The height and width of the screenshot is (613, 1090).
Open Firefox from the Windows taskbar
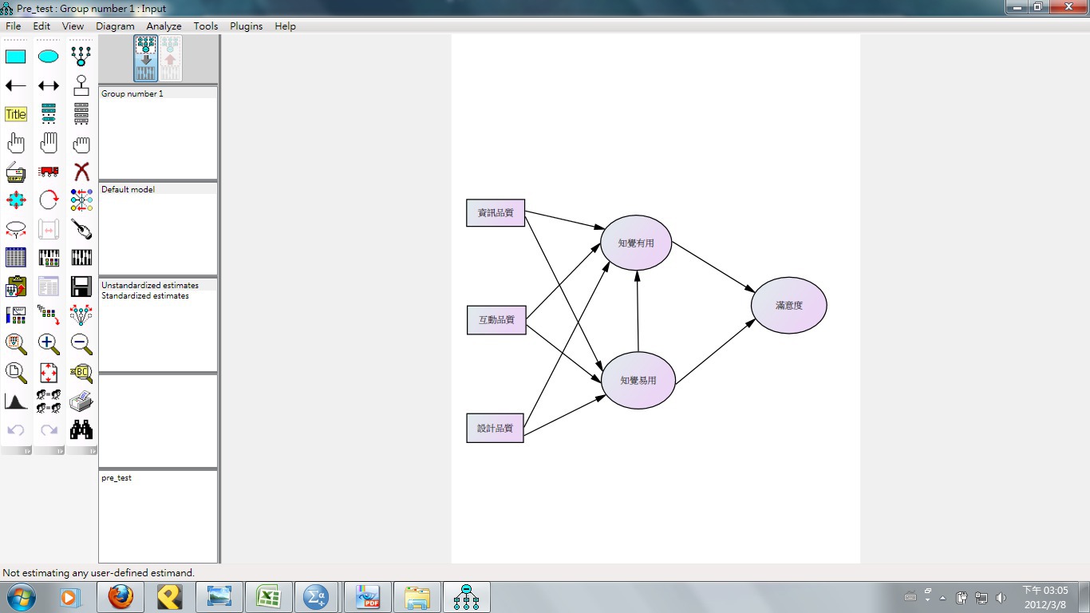[x=120, y=597]
